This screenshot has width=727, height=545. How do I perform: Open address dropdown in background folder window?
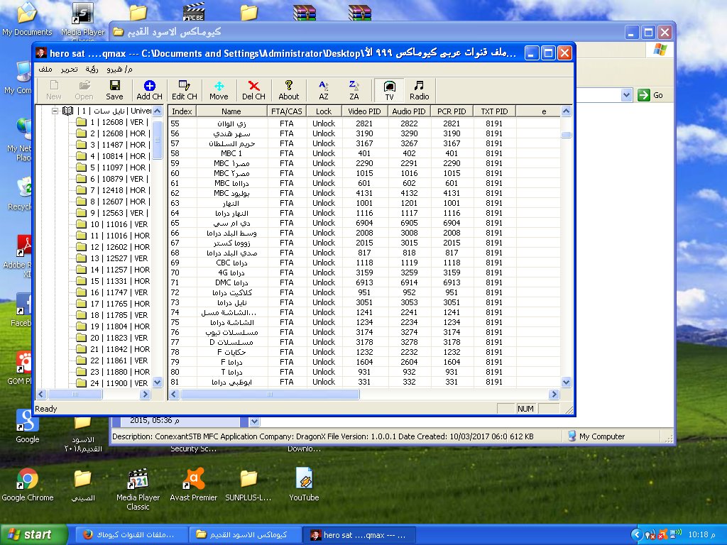pyautogui.click(x=626, y=96)
